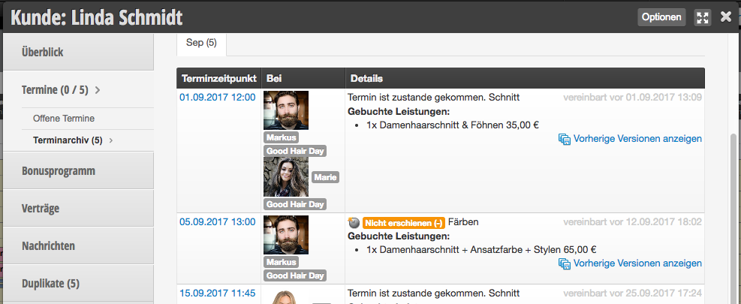Image resolution: width=741 pixels, height=304 pixels.
Task: Click versions icon in 01.09.2017 appointment
Action: point(565,139)
